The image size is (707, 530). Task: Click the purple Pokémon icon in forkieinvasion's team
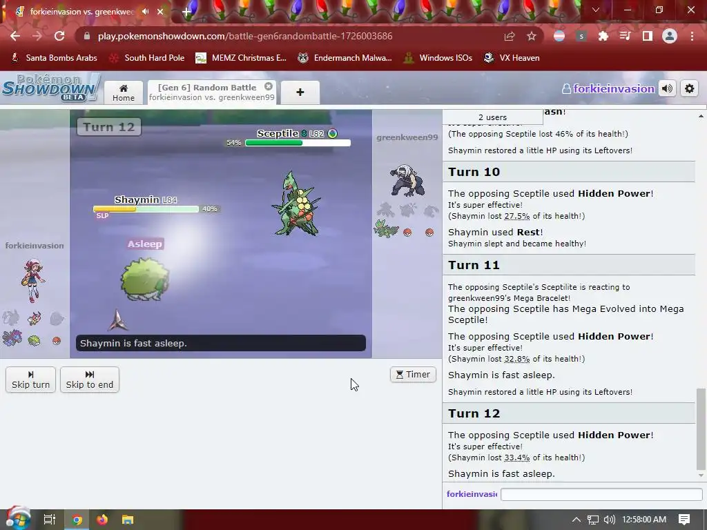point(12,338)
